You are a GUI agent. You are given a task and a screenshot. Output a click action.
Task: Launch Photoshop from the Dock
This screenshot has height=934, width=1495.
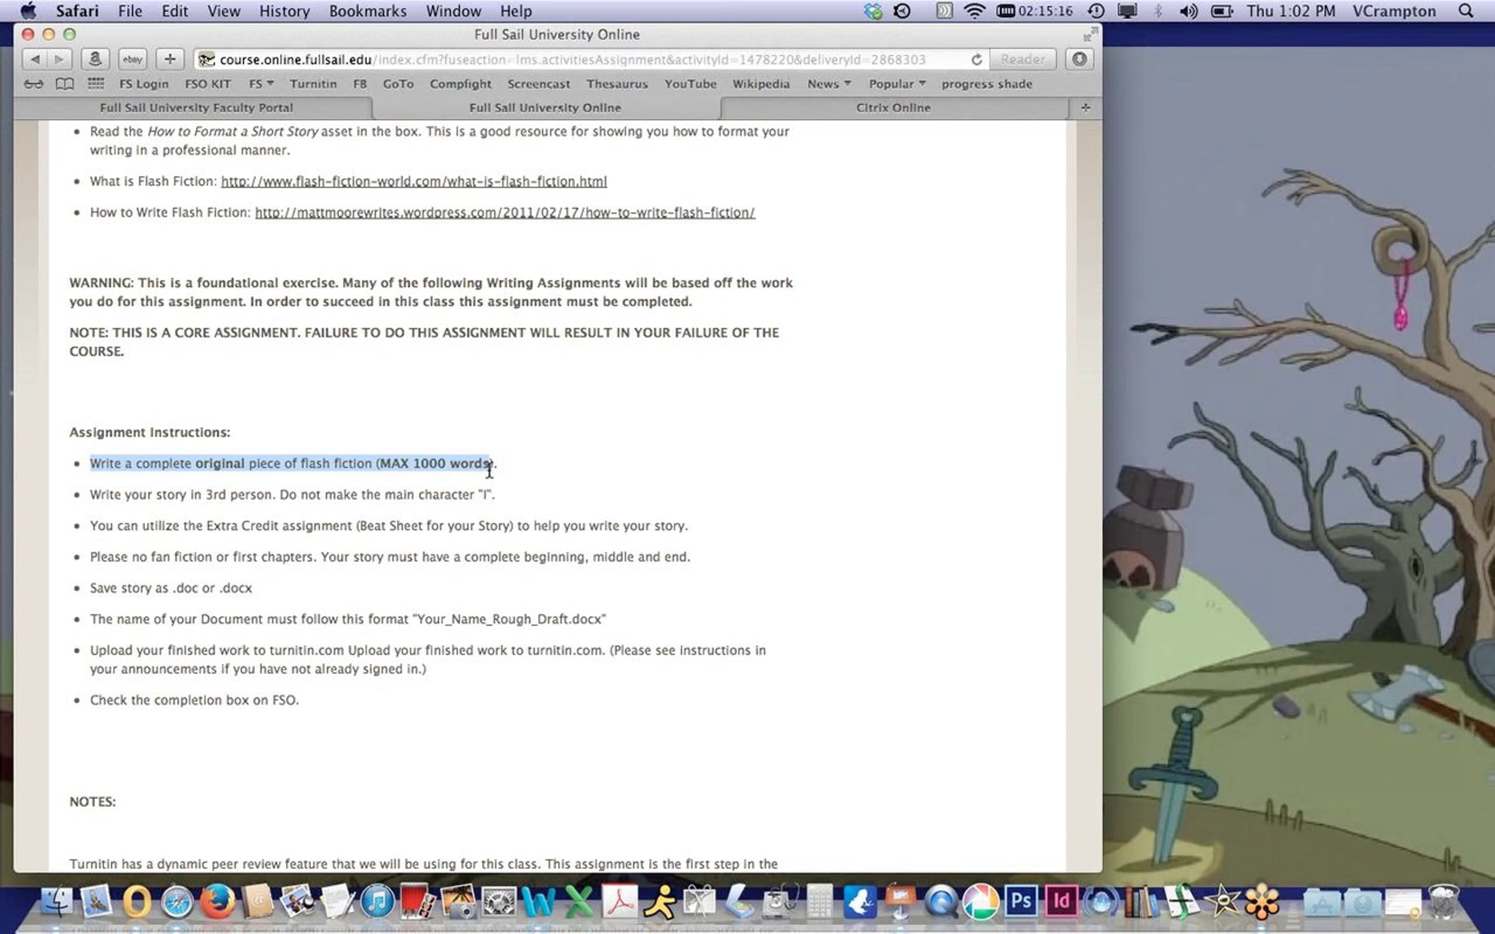1021,900
